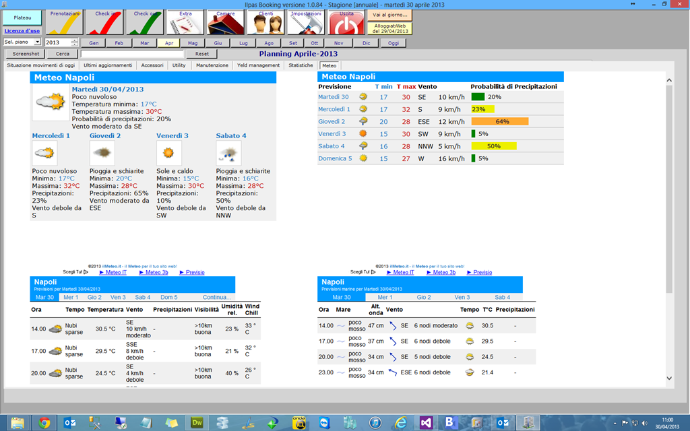This screenshot has height=431, width=690.
Task: Click the Reset button
Action: [x=202, y=54]
